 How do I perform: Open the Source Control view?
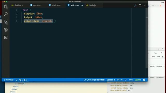point(6,22)
